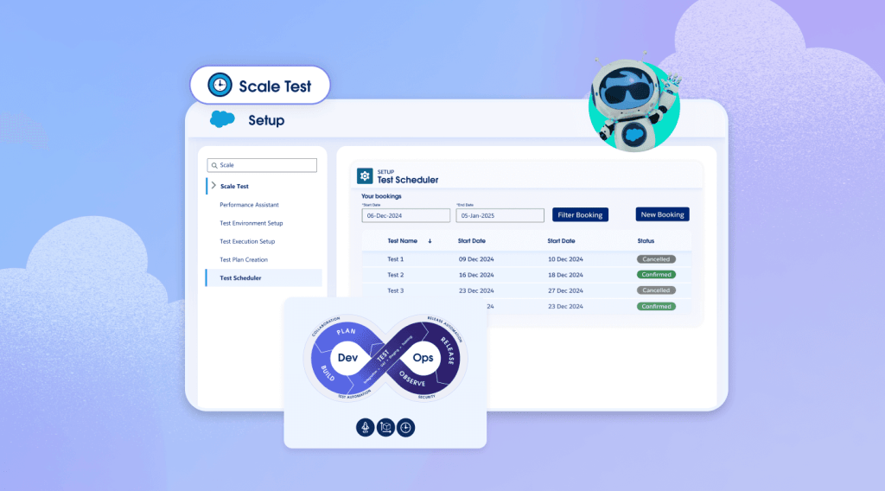Click the Scale search box
The image size is (885, 491).
coord(262,165)
